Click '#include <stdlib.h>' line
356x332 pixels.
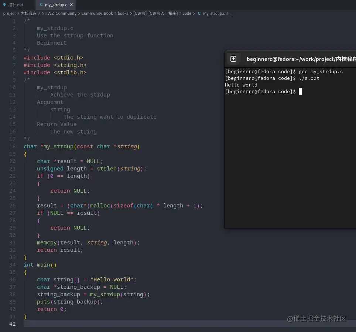(x=55, y=72)
